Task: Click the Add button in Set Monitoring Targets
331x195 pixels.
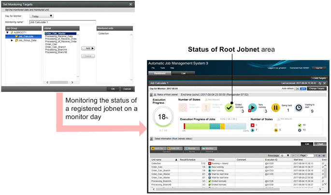Action: [88, 48]
